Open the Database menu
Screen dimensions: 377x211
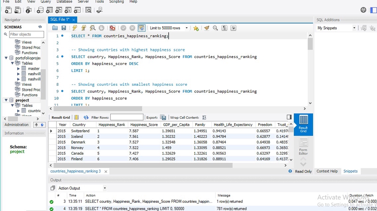(64, 2)
